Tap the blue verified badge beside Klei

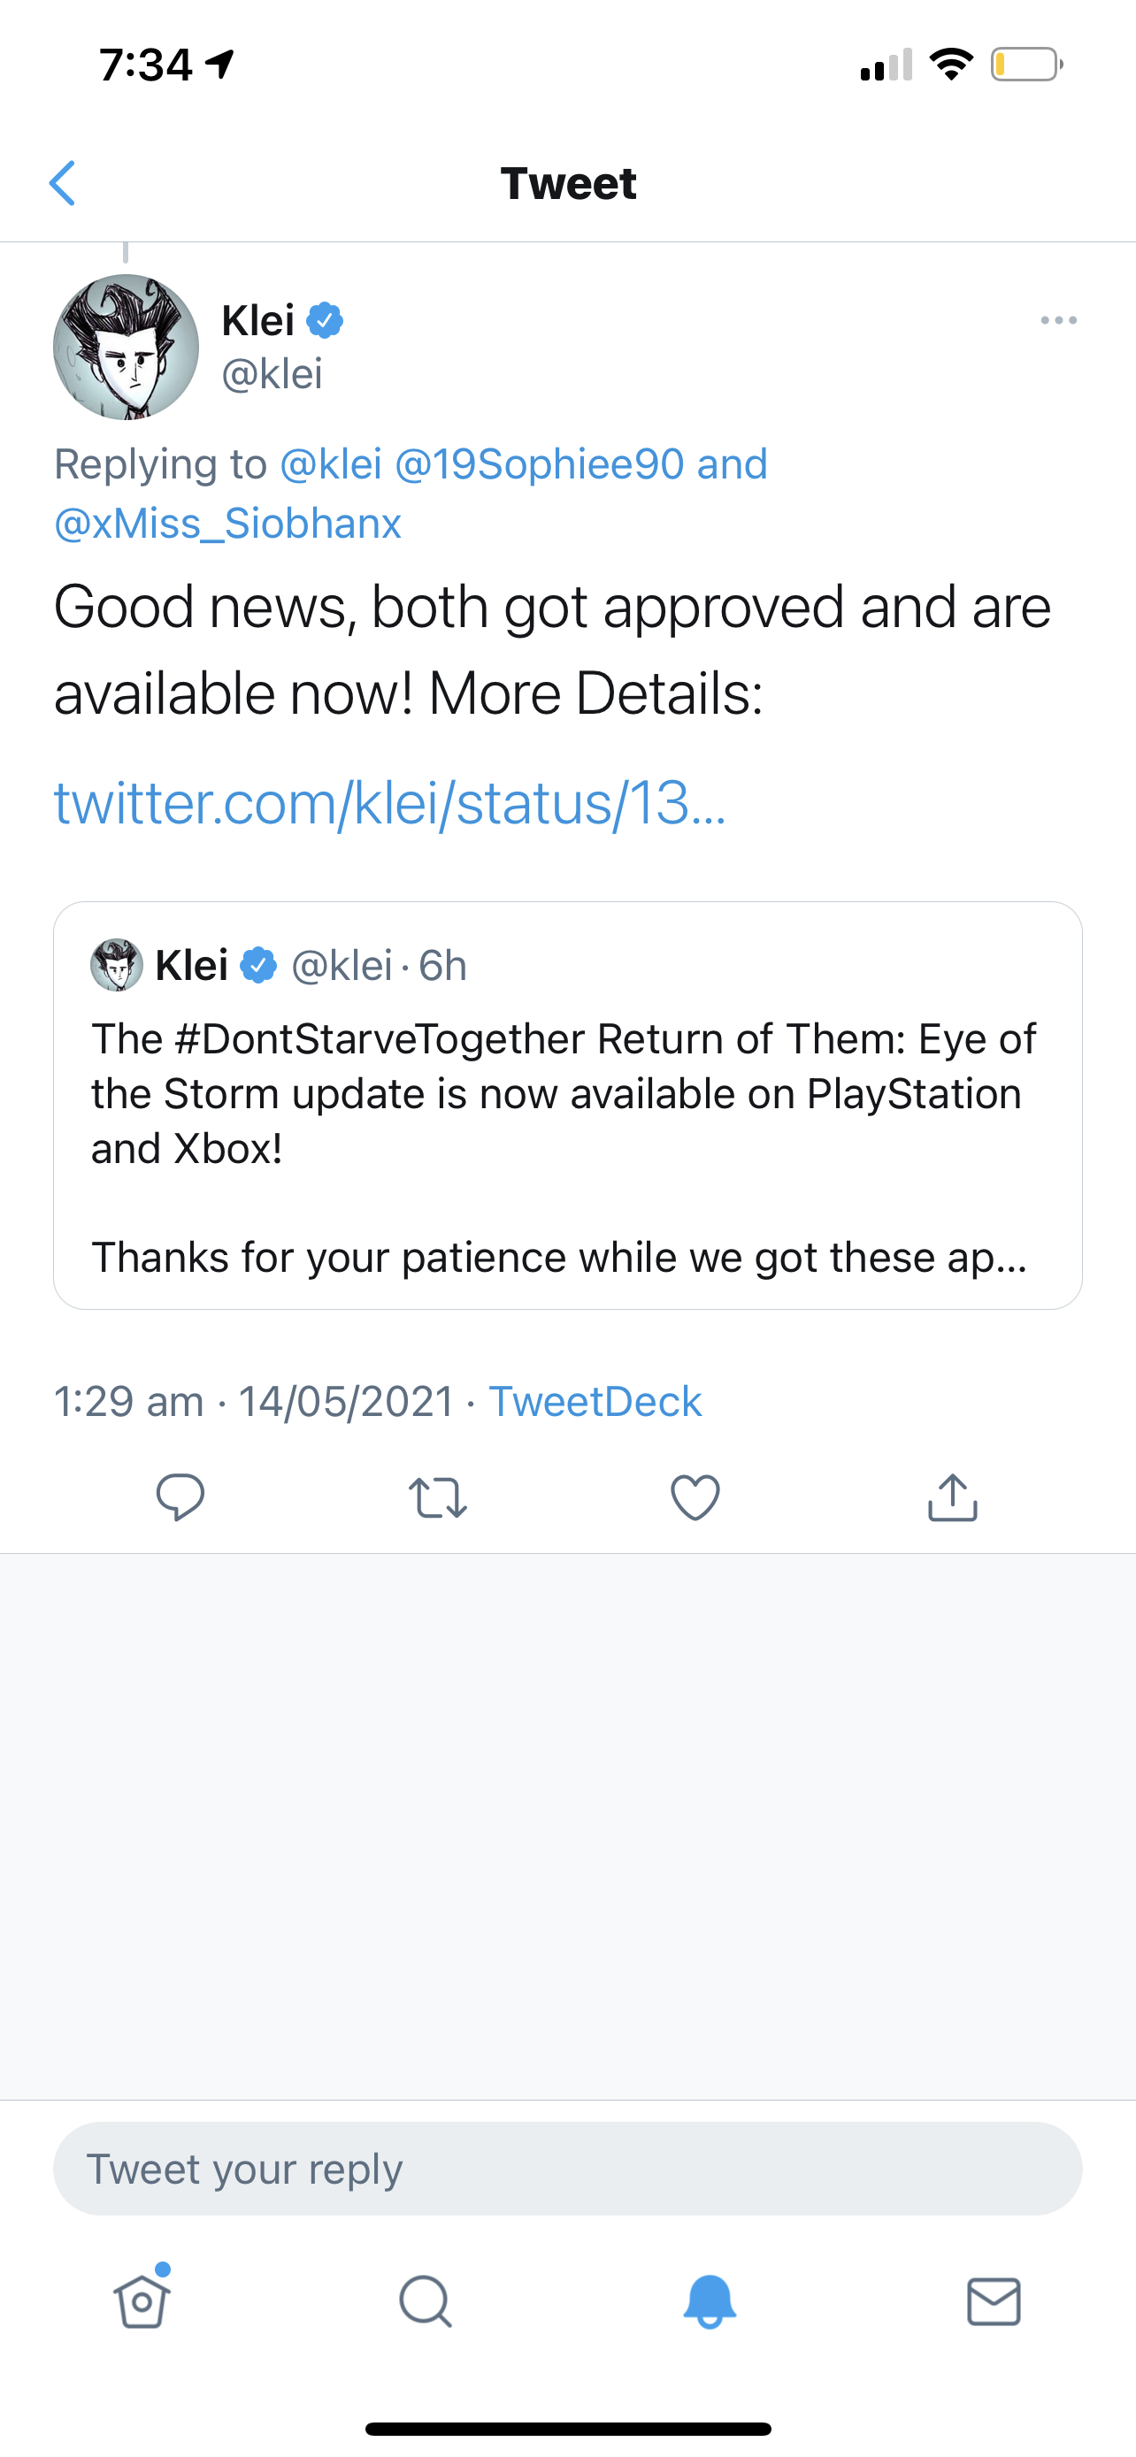pos(325,320)
